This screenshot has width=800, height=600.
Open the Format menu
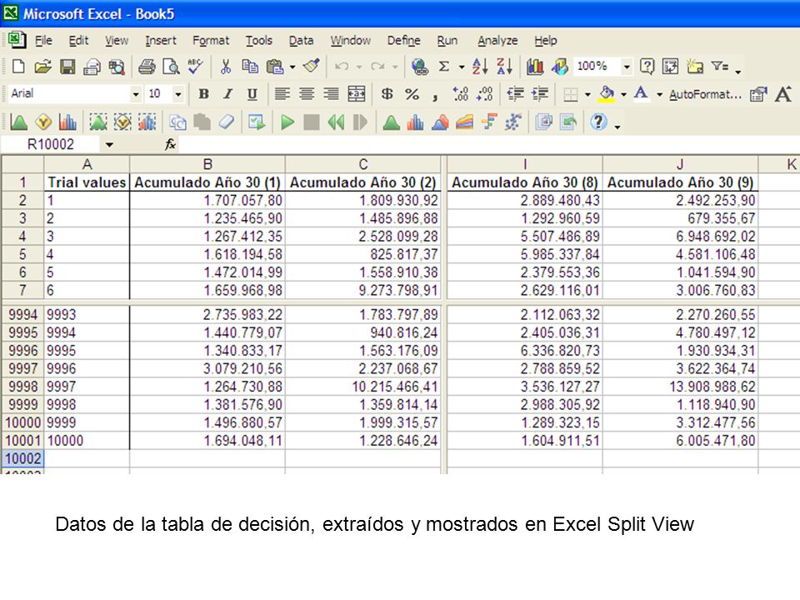211,40
